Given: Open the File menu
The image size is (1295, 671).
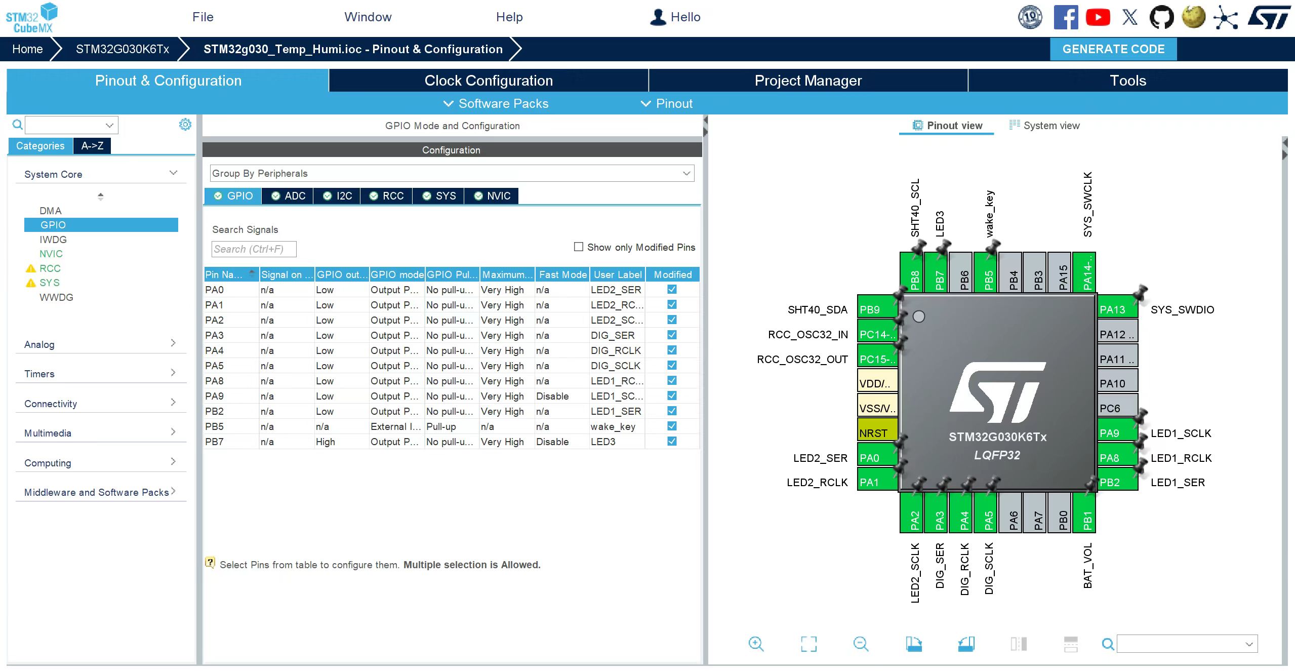Looking at the screenshot, I should [203, 17].
